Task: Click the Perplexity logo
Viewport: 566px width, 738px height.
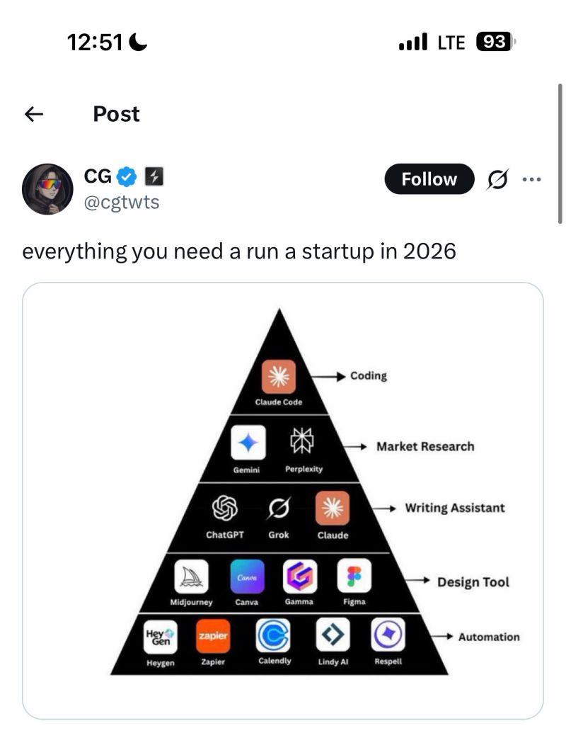Action: coord(303,443)
